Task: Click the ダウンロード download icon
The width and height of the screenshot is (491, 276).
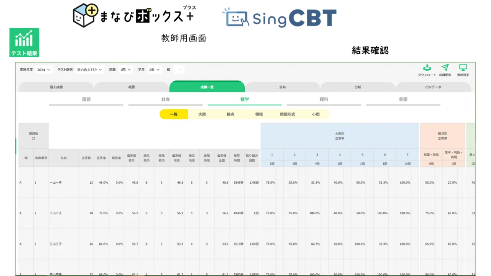Action: (426, 68)
